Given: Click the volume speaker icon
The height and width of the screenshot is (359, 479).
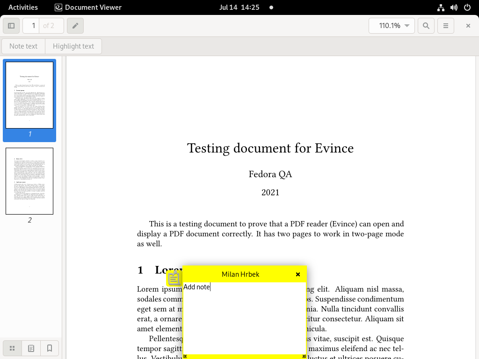Looking at the screenshot, I should point(454,7).
